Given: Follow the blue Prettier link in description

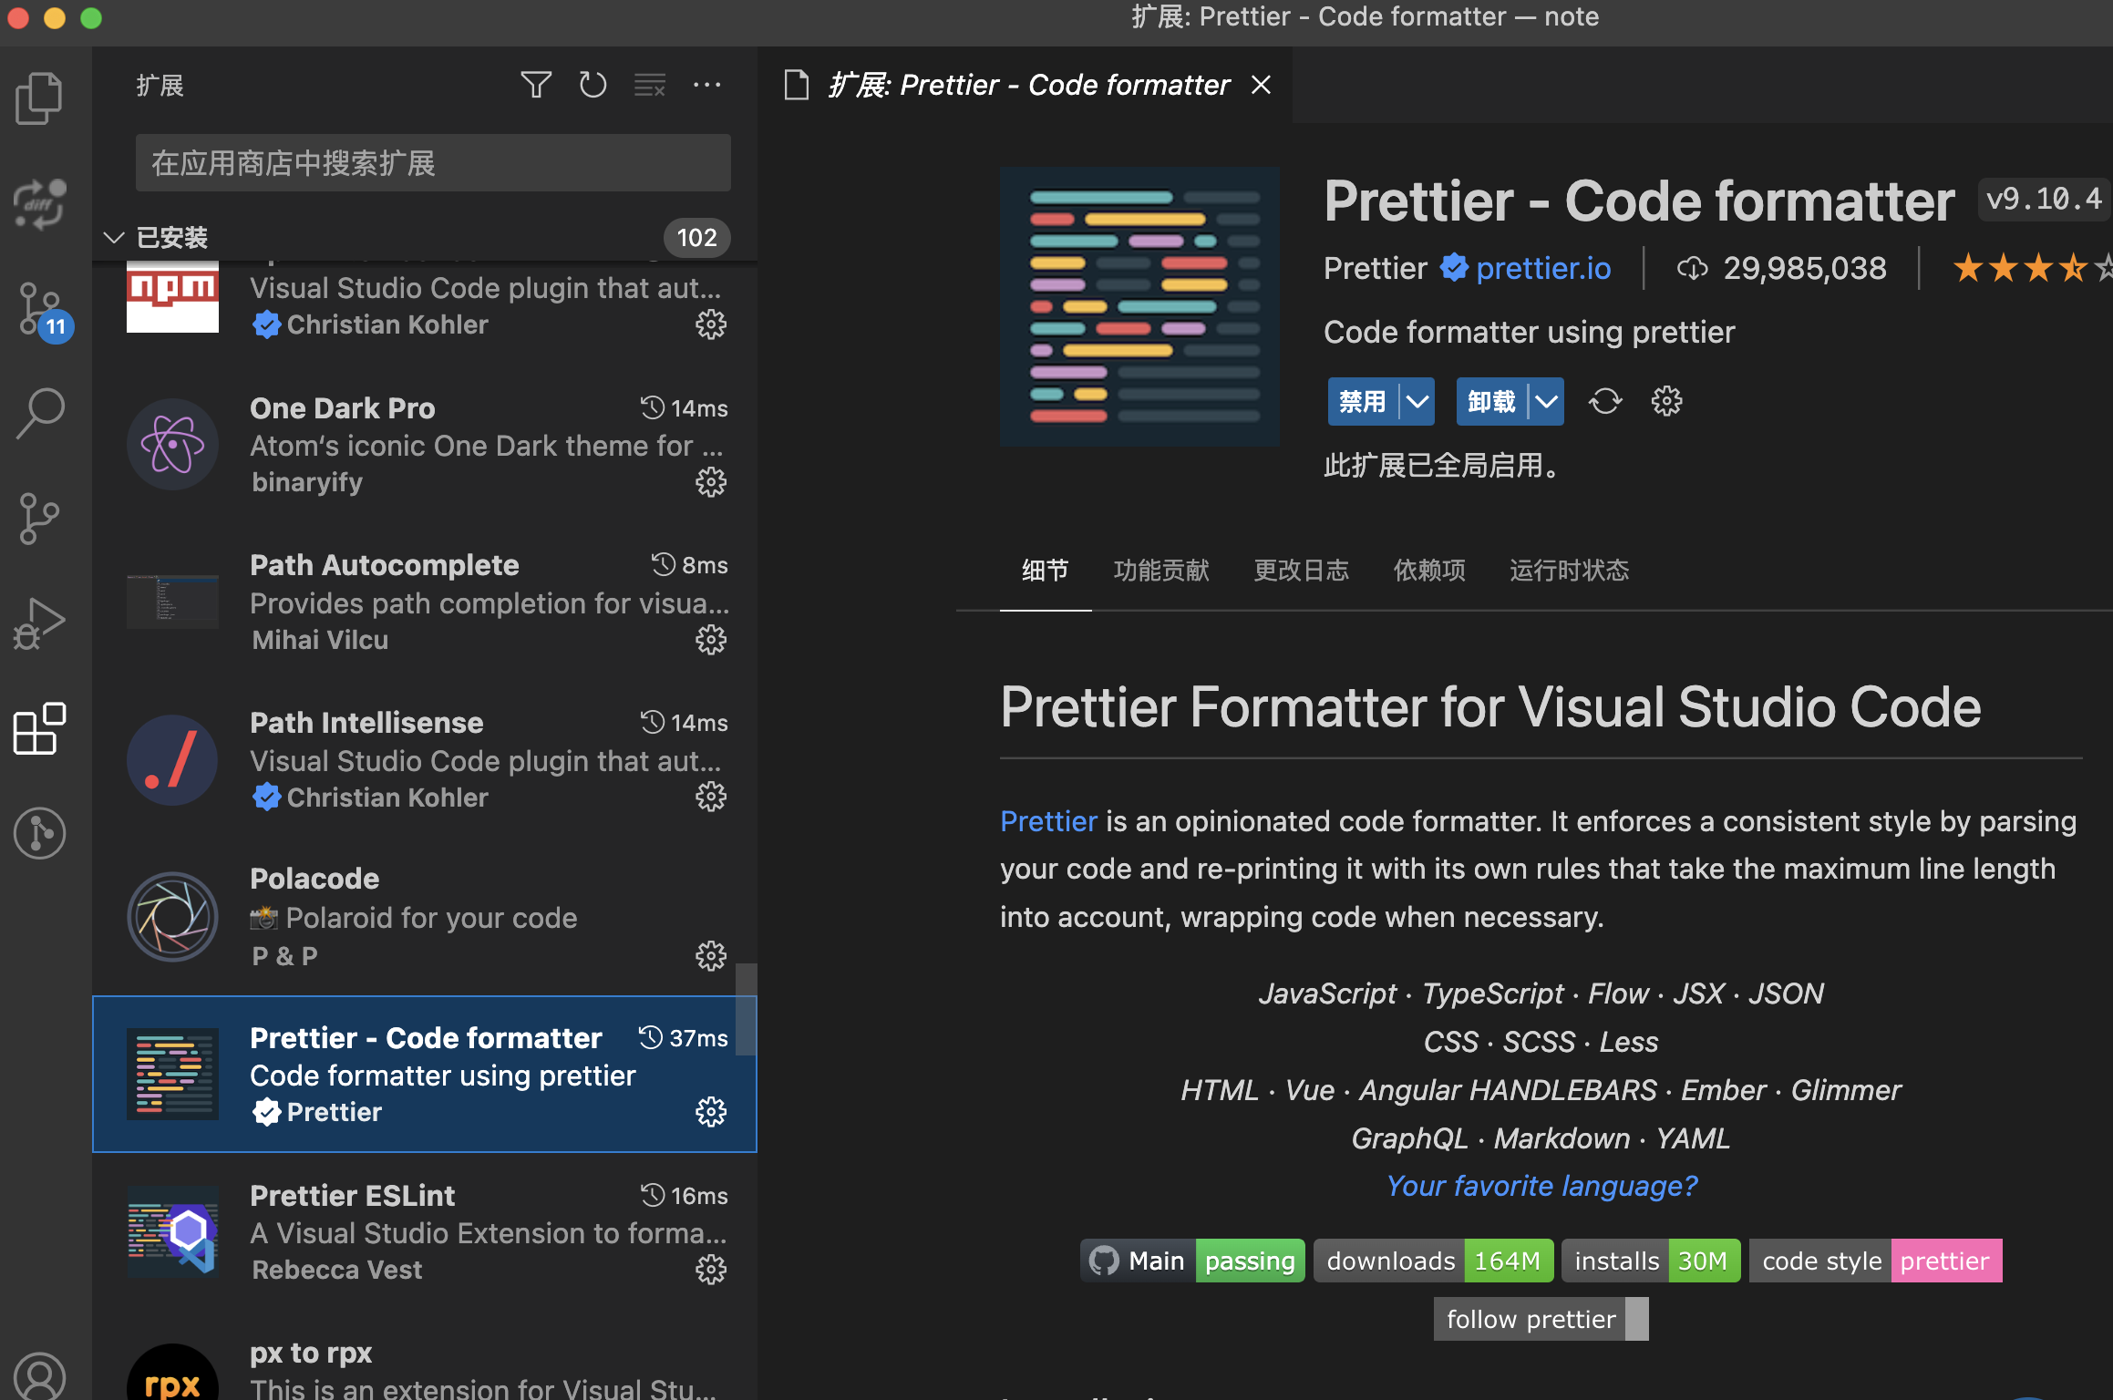Looking at the screenshot, I should (x=1048, y=821).
